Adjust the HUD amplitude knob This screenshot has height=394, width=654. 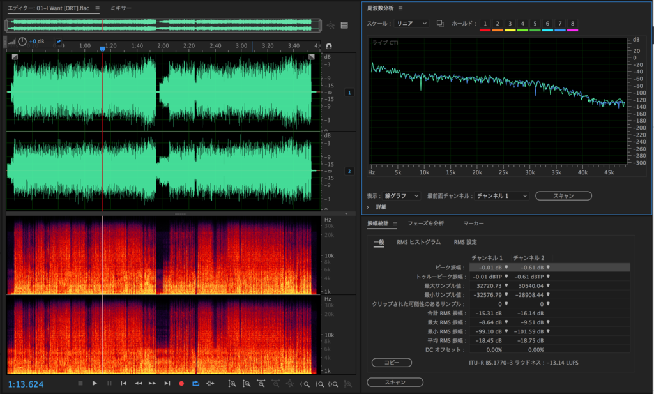[22, 42]
